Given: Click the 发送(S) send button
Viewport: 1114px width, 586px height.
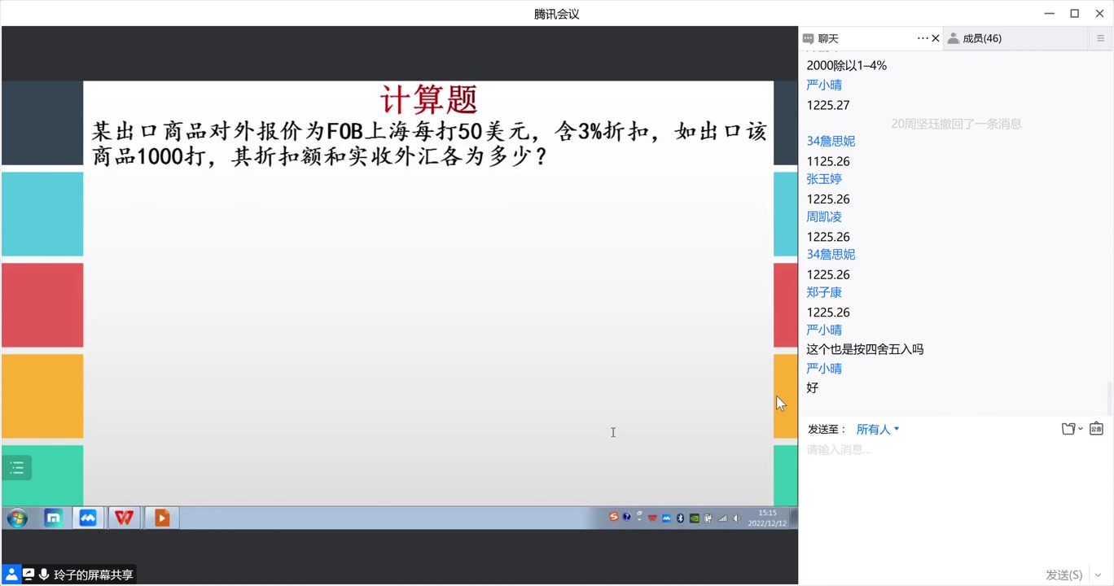Looking at the screenshot, I should point(1064,575).
